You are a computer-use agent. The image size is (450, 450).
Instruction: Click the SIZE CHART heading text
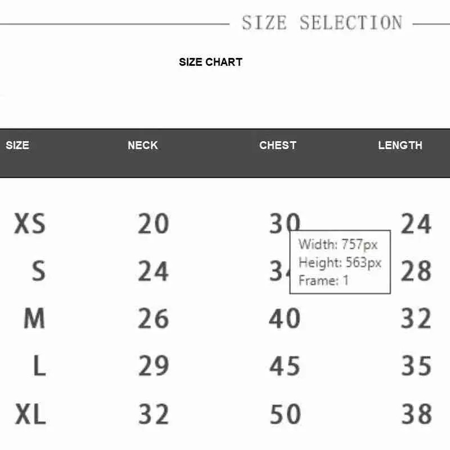210,62
